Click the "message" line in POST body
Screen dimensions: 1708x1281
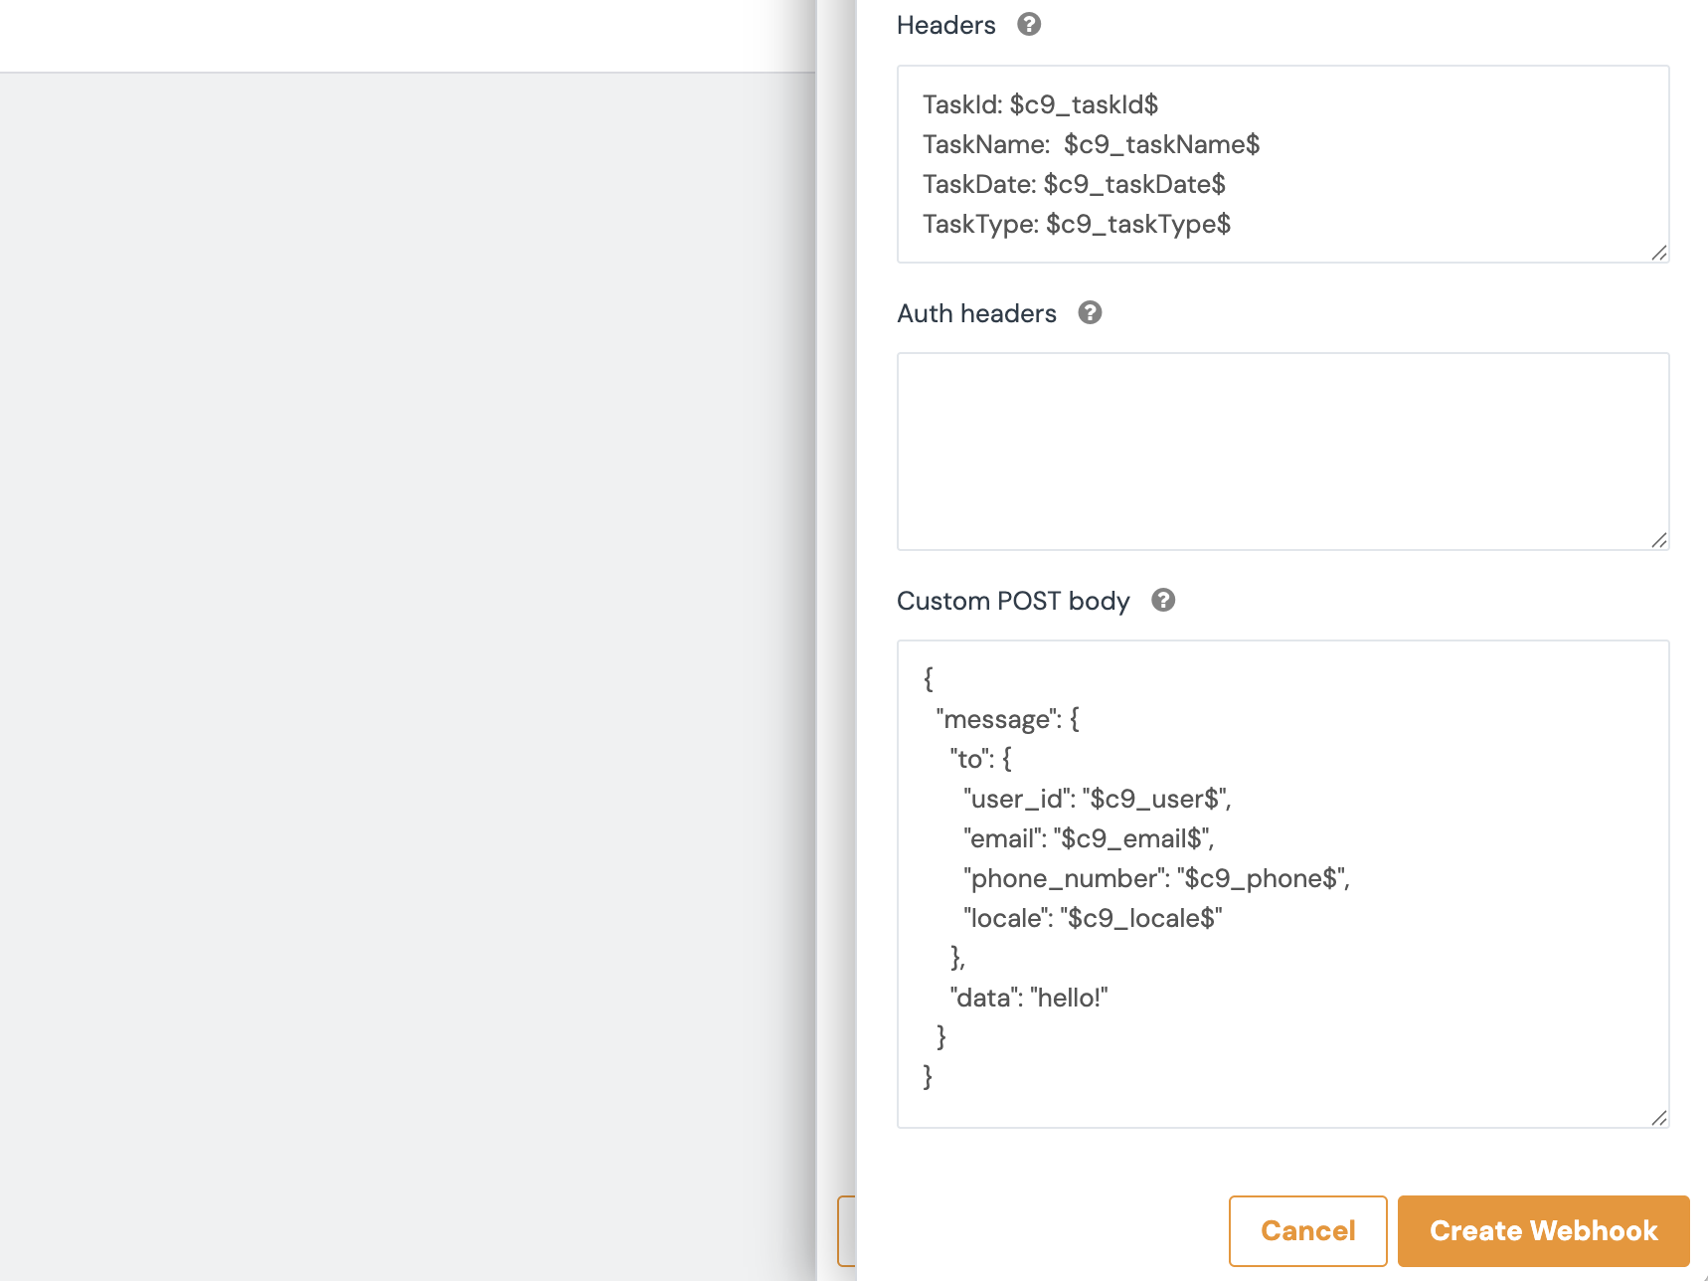(1007, 720)
